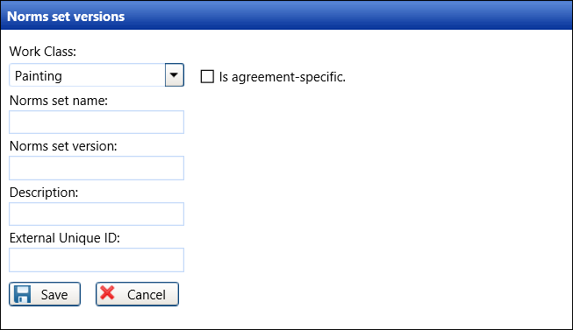Select the Painting value text
This screenshot has height=330, width=573.
(x=39, y=76)
